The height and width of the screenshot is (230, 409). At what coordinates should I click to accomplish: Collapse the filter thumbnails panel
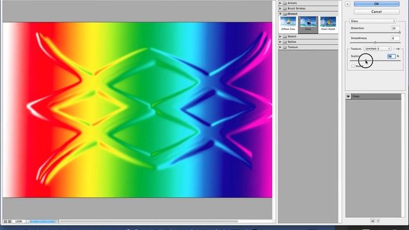point(348,4)
